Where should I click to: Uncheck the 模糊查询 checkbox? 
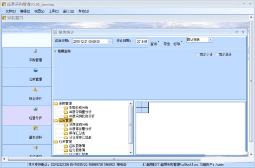tap(55, 51)
